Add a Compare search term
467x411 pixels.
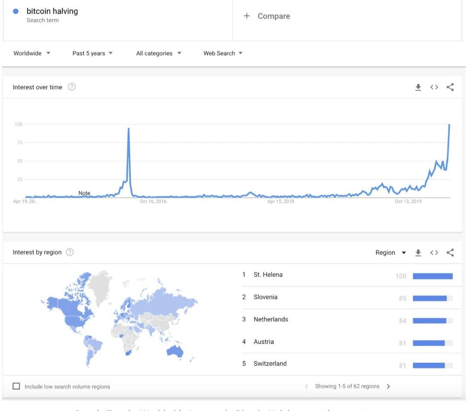pos(267,16)
